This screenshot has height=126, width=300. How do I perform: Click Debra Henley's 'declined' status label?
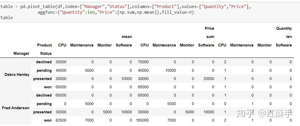[x=44, y=62]
